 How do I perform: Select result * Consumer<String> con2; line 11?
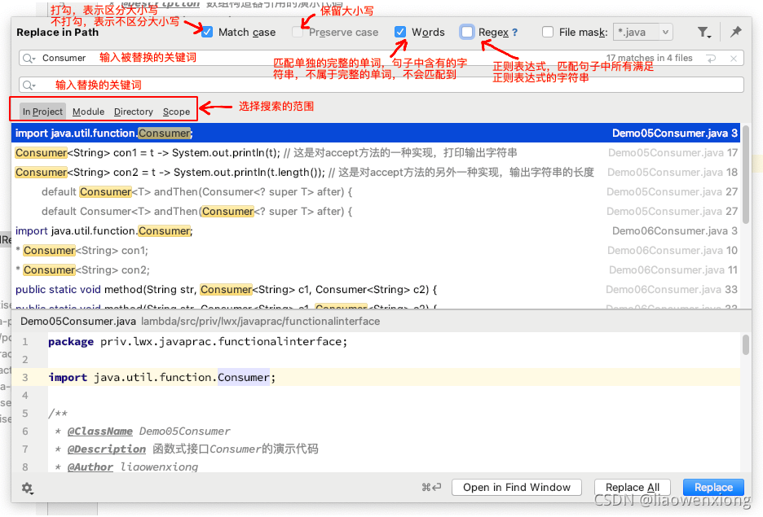376,269
